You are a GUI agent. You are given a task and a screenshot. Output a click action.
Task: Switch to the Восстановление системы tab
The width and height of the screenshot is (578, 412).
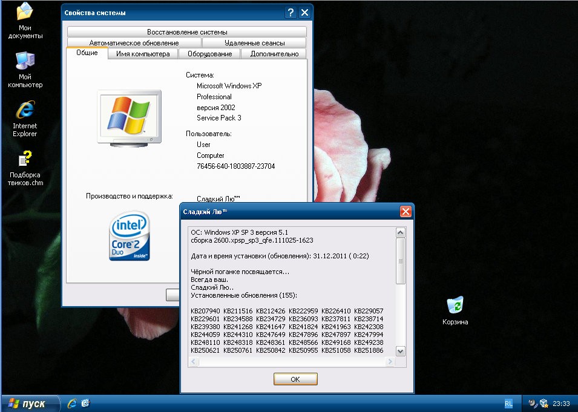[187, 32]
